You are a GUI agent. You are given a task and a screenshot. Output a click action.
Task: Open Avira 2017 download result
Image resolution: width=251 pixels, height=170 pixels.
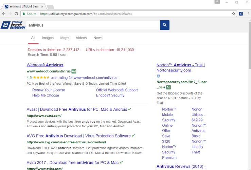(x=72, y=163)
